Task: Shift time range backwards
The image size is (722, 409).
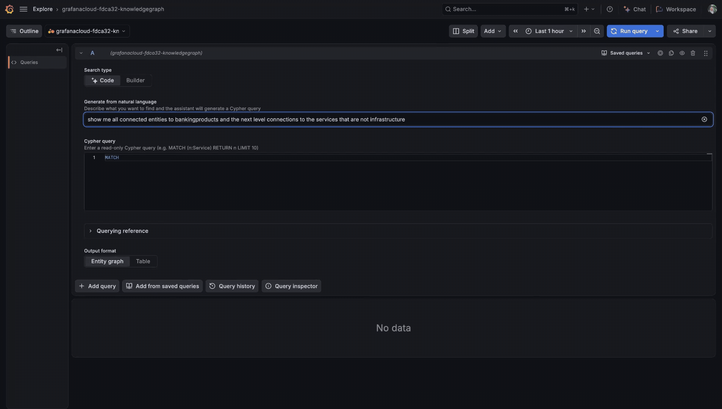Action: (516, 31)
